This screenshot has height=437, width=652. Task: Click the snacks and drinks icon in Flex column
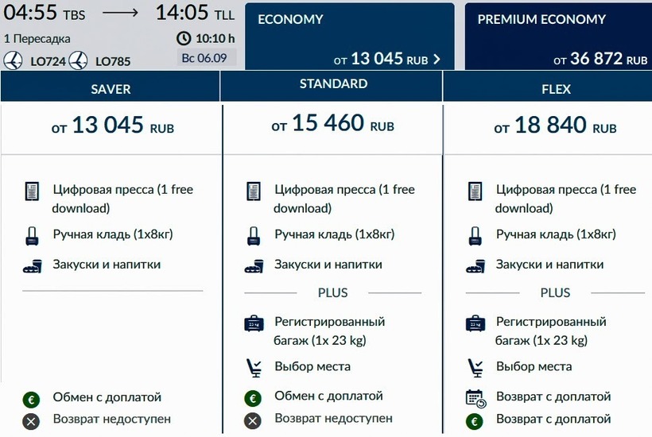point(475,266)
